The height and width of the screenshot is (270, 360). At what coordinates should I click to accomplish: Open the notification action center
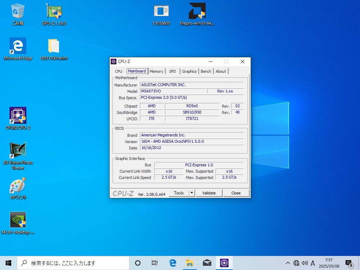349,263
